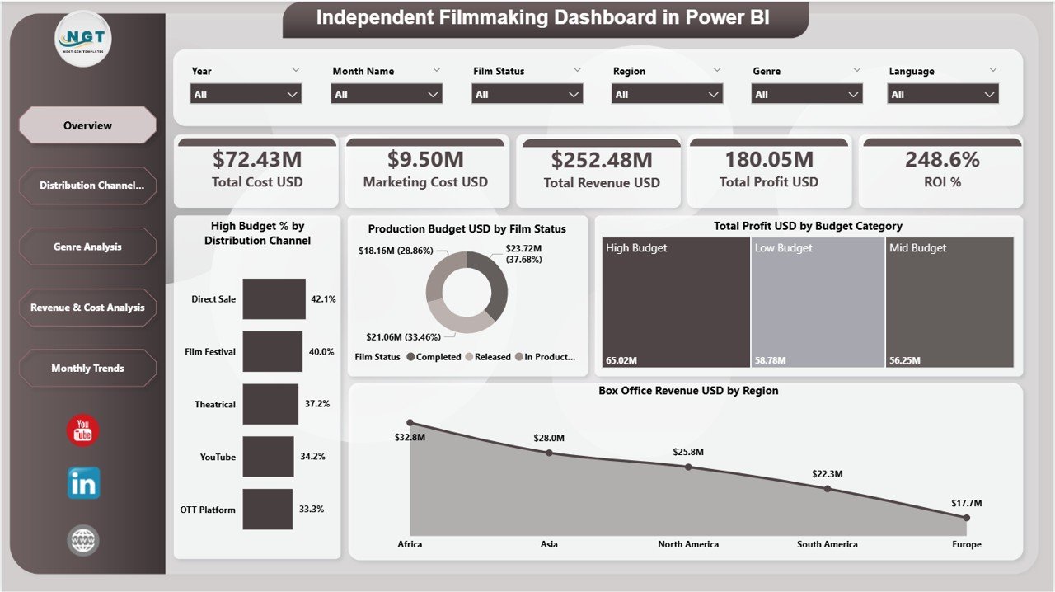Select the Overview navigation button
Screen dimensions: 1055x592
coord(87,125)
